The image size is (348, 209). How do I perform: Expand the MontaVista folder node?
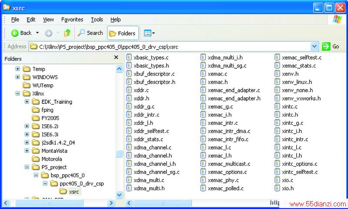point(27,151)
